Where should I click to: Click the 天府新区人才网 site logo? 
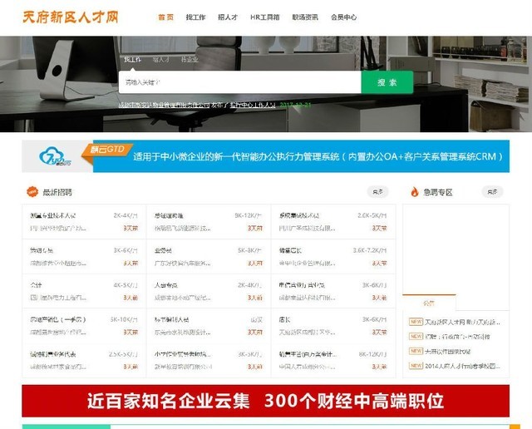coord(70,17)
